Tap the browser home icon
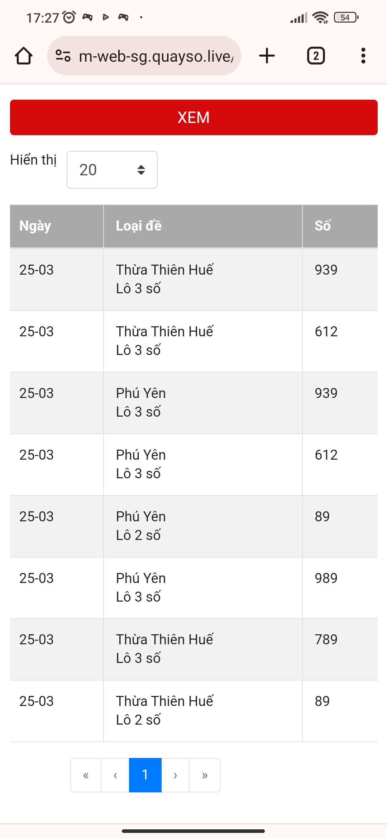 [24, 56]
